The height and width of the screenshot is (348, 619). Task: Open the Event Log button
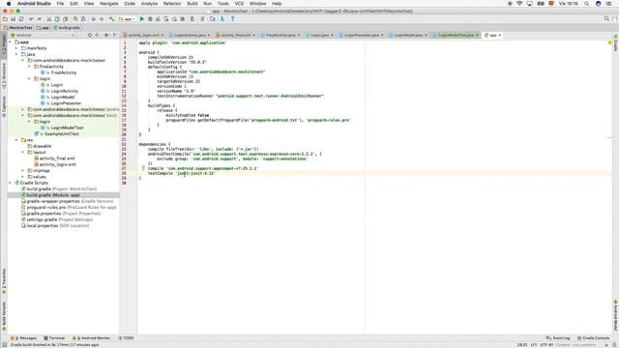(558, 338)
